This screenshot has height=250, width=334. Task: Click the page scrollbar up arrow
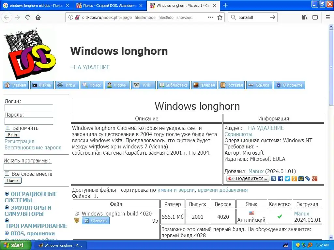click(331, 27)
